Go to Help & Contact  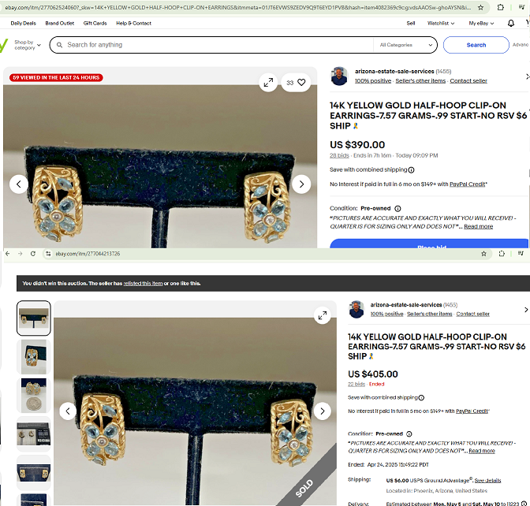point(133,24)
